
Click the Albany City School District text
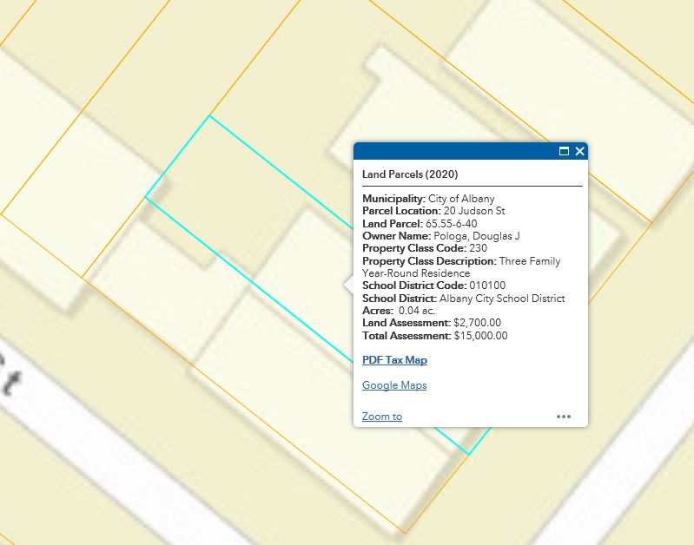point(502,299)
